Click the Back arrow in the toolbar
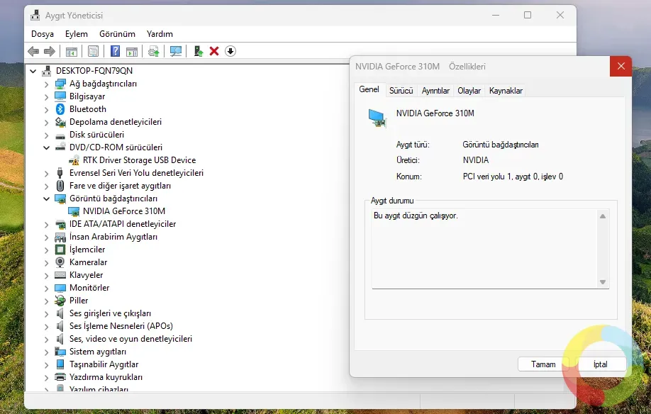The image size is (651, 414). (x=33, y=51)
